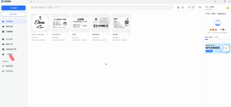Open more options for Haier template
The height and width of the screenshot is (107, 231).
coord(129,34)
